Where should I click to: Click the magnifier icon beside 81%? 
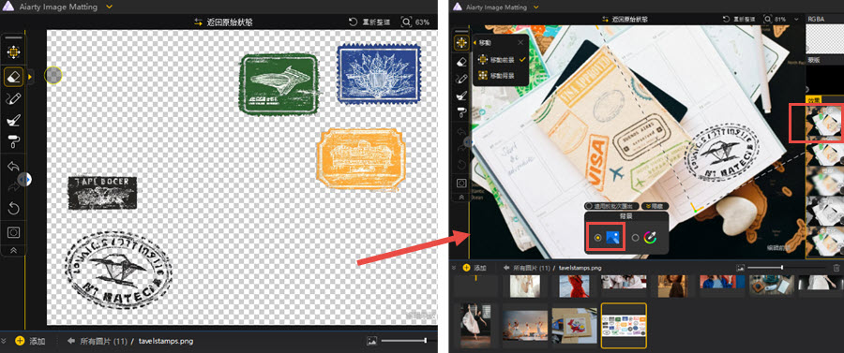(x=767, y=20)
